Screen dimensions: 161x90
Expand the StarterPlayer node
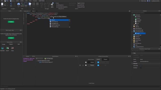(x=132, y=40)
